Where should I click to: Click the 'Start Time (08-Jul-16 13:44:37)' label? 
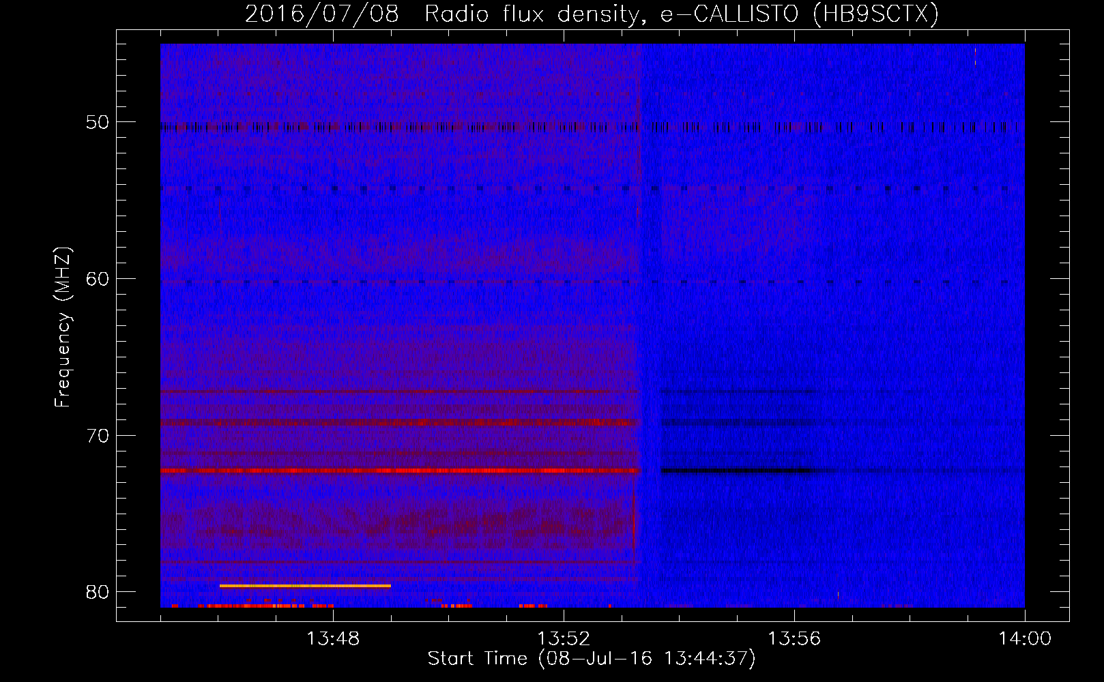[x=592, y=659]
